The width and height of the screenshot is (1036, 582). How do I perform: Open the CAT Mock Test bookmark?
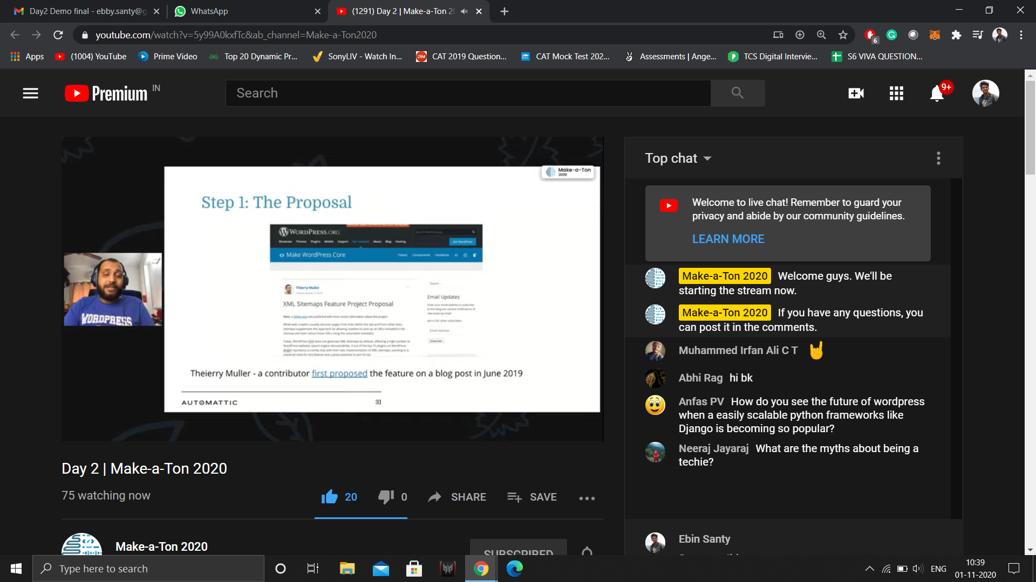[x=565, y=57]
